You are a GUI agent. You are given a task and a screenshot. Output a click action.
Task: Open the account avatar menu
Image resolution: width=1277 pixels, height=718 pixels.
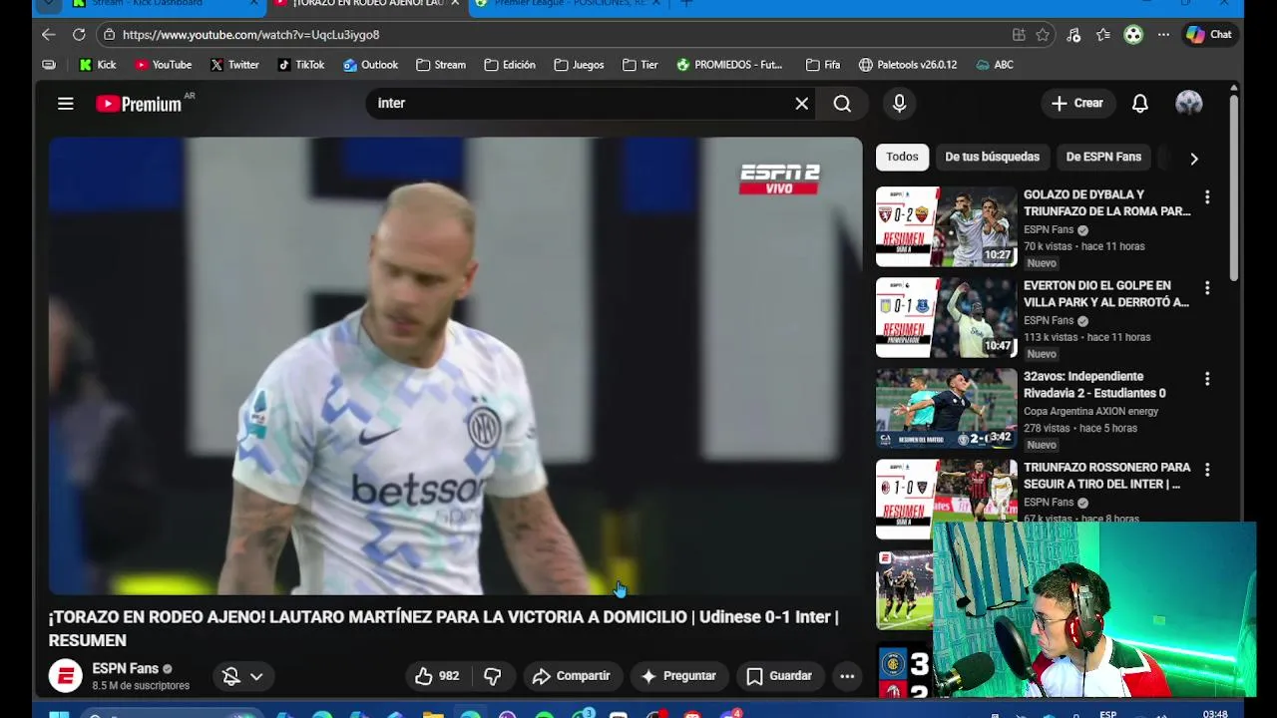pos(1188,104)
